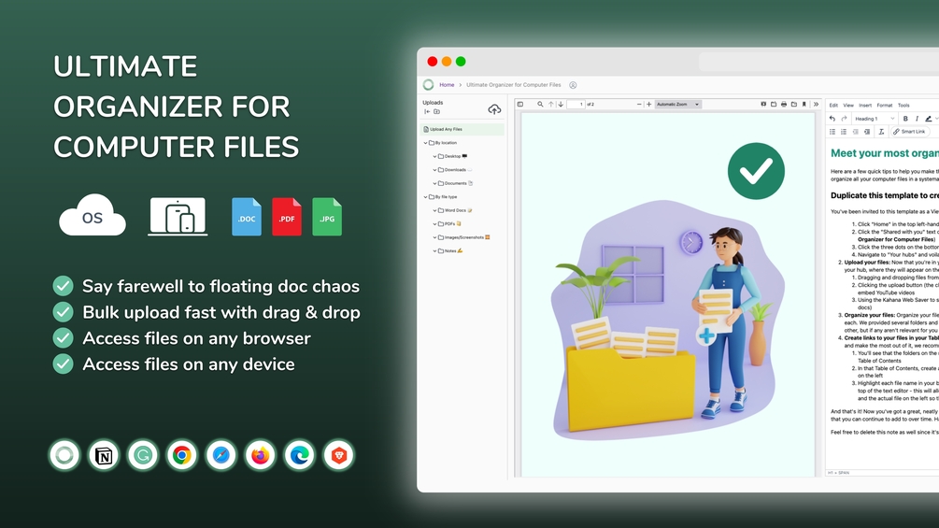Switch PDF to presentation mode
939x528 pixels.
coord(763,104)
